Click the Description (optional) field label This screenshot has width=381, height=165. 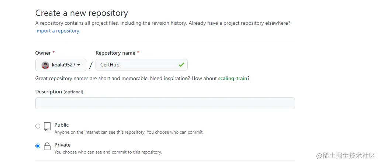[59, 92]
